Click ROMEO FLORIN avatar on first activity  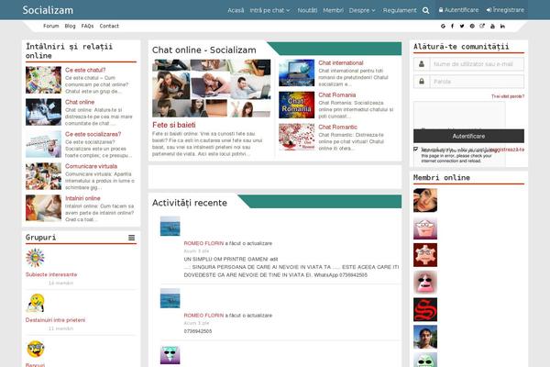click(170, 226)
